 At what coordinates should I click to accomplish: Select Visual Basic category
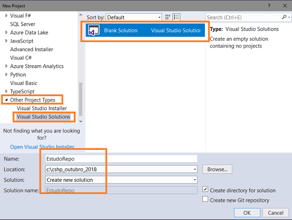click(x=24, y=83)
